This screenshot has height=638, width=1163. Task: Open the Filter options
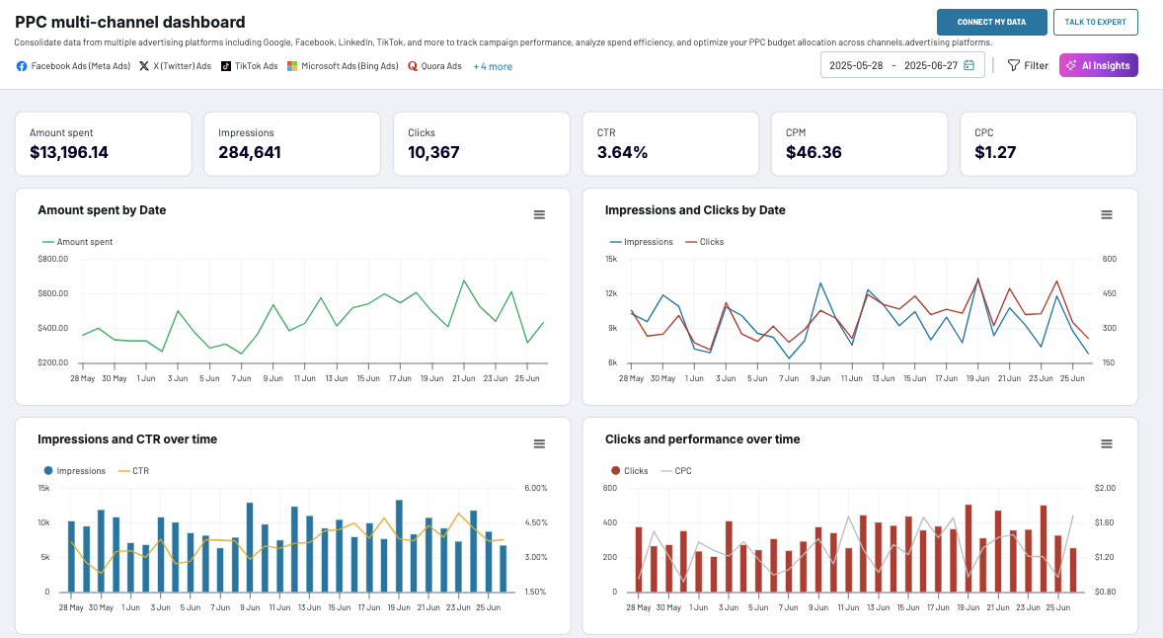[1028, 65]
